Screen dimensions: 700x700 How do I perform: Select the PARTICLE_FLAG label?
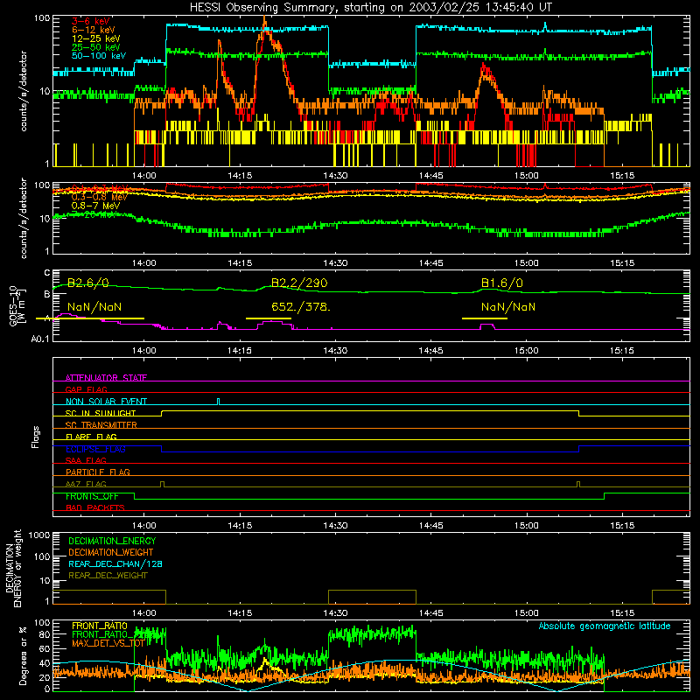pos(98,472)
